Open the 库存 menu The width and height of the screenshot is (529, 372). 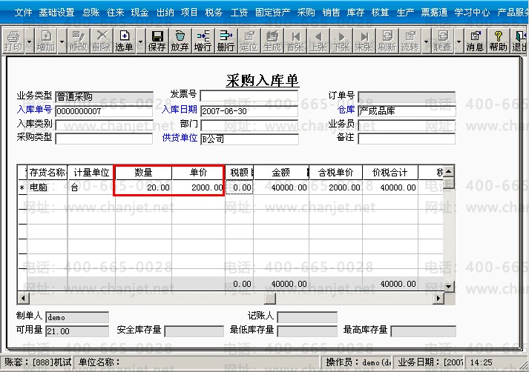pos(355,12)
